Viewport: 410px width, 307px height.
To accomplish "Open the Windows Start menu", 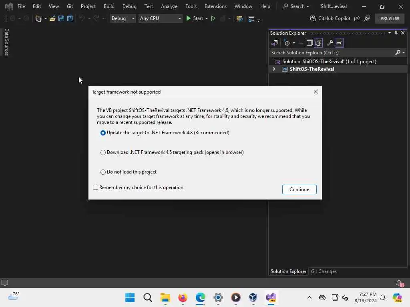I will tap(130, 297).
